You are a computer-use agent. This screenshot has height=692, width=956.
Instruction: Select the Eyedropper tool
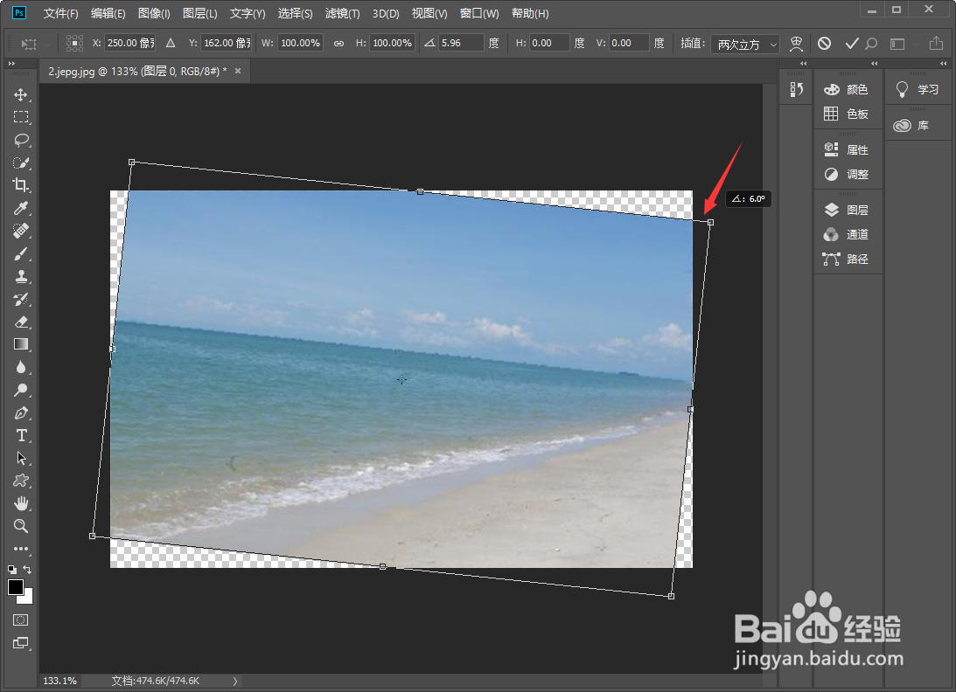21,208
